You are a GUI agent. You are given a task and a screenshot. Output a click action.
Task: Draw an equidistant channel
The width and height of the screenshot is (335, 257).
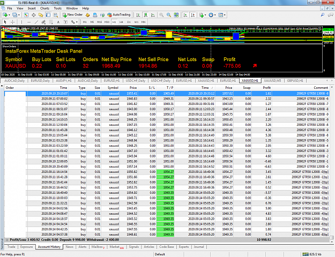(x=43, y=22)
